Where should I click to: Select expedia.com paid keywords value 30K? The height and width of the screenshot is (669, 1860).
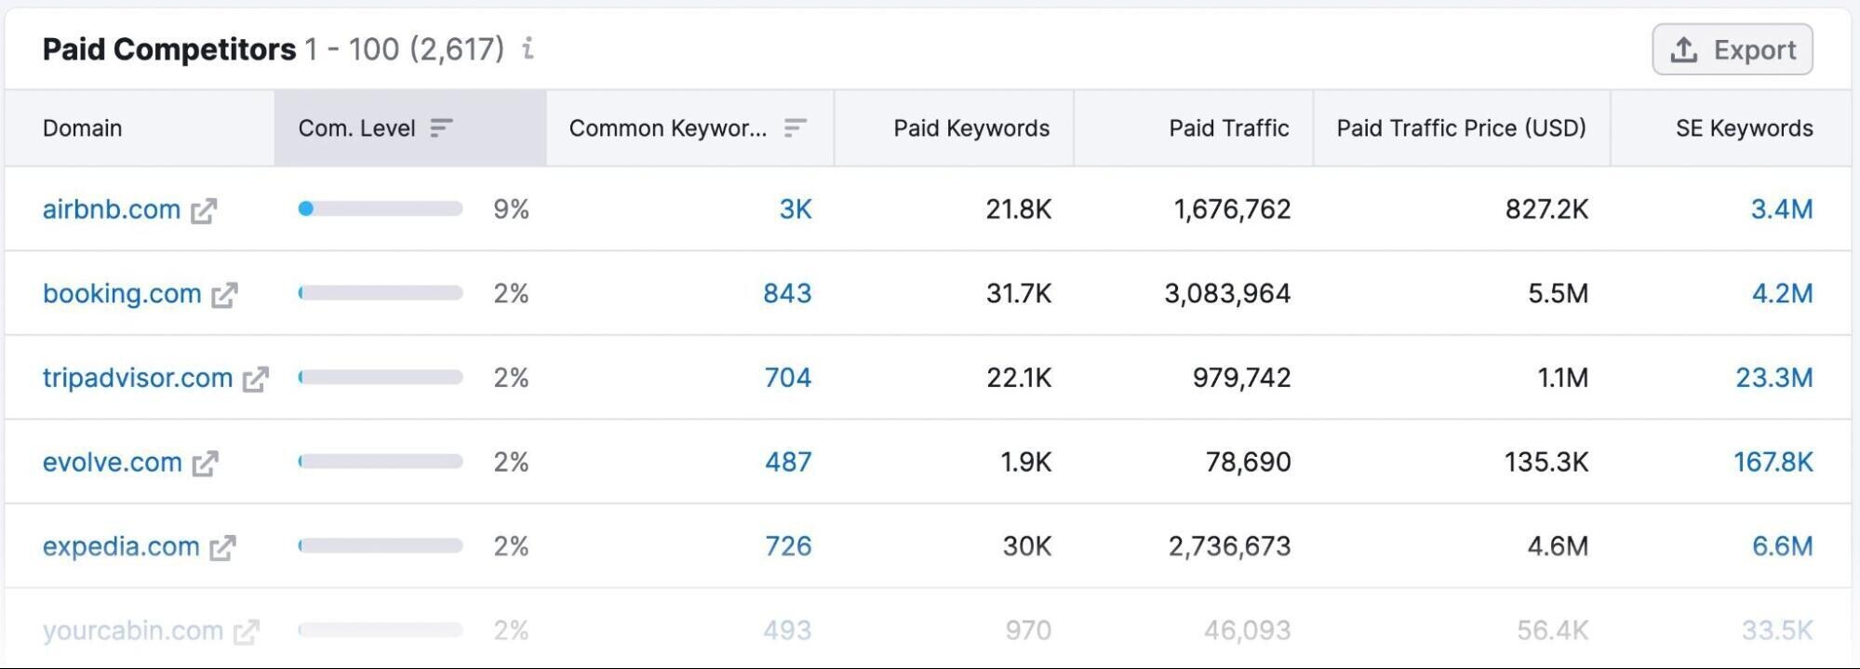point(1027,546)
